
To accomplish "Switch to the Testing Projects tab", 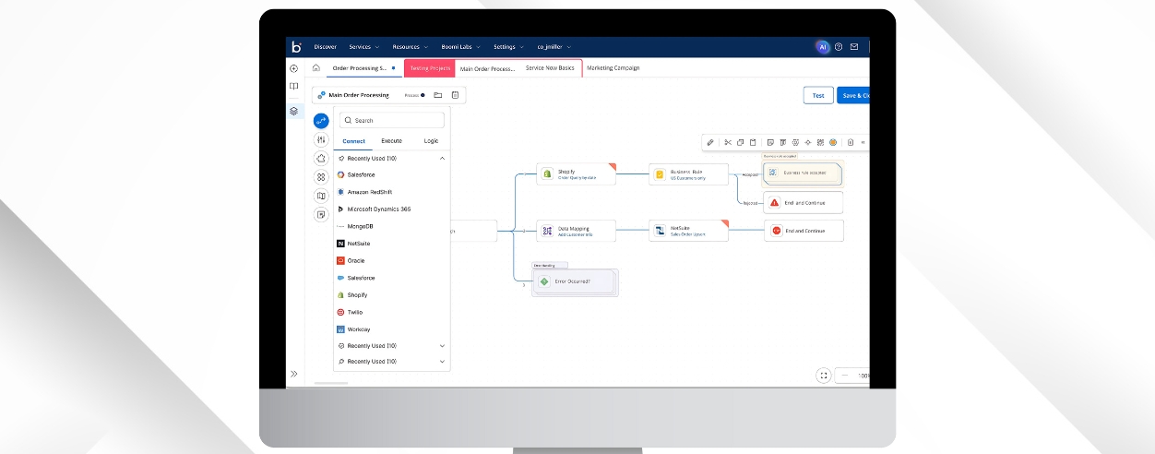I will click(x=430, y=68).
